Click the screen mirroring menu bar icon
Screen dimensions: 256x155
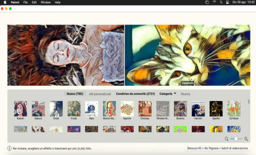coord(207,2)
